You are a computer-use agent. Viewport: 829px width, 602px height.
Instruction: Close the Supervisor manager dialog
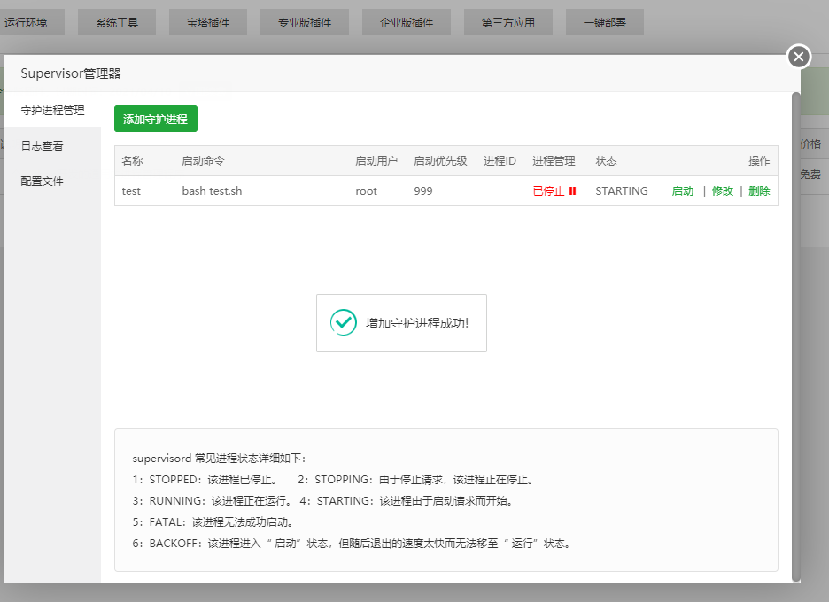click(798, 57)
